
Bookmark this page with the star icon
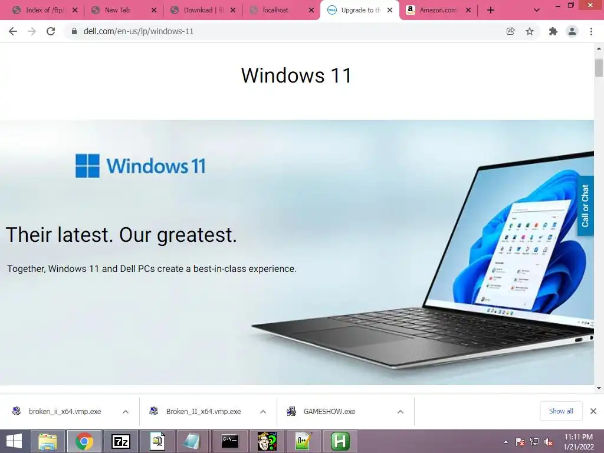pos(530,31)
